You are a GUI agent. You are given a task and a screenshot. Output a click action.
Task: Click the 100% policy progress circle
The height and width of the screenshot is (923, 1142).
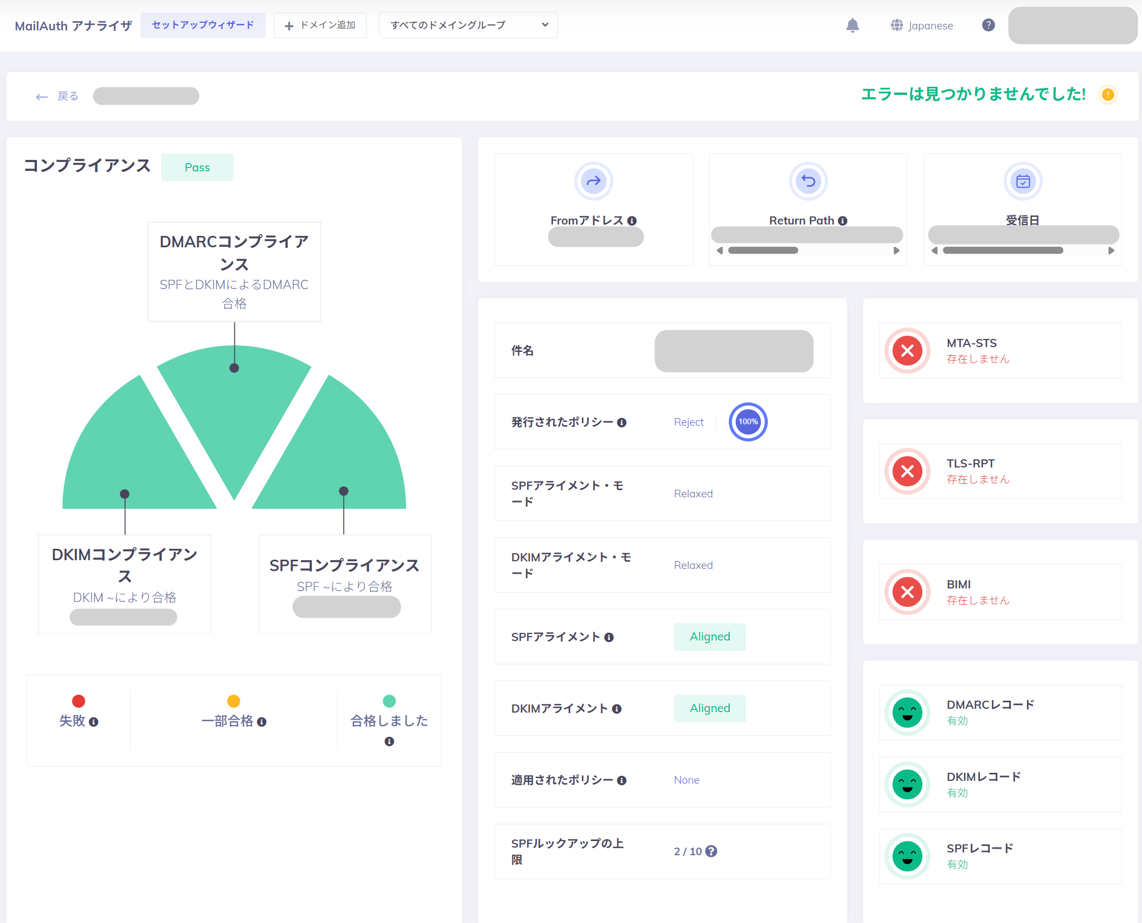pos(748,422)
